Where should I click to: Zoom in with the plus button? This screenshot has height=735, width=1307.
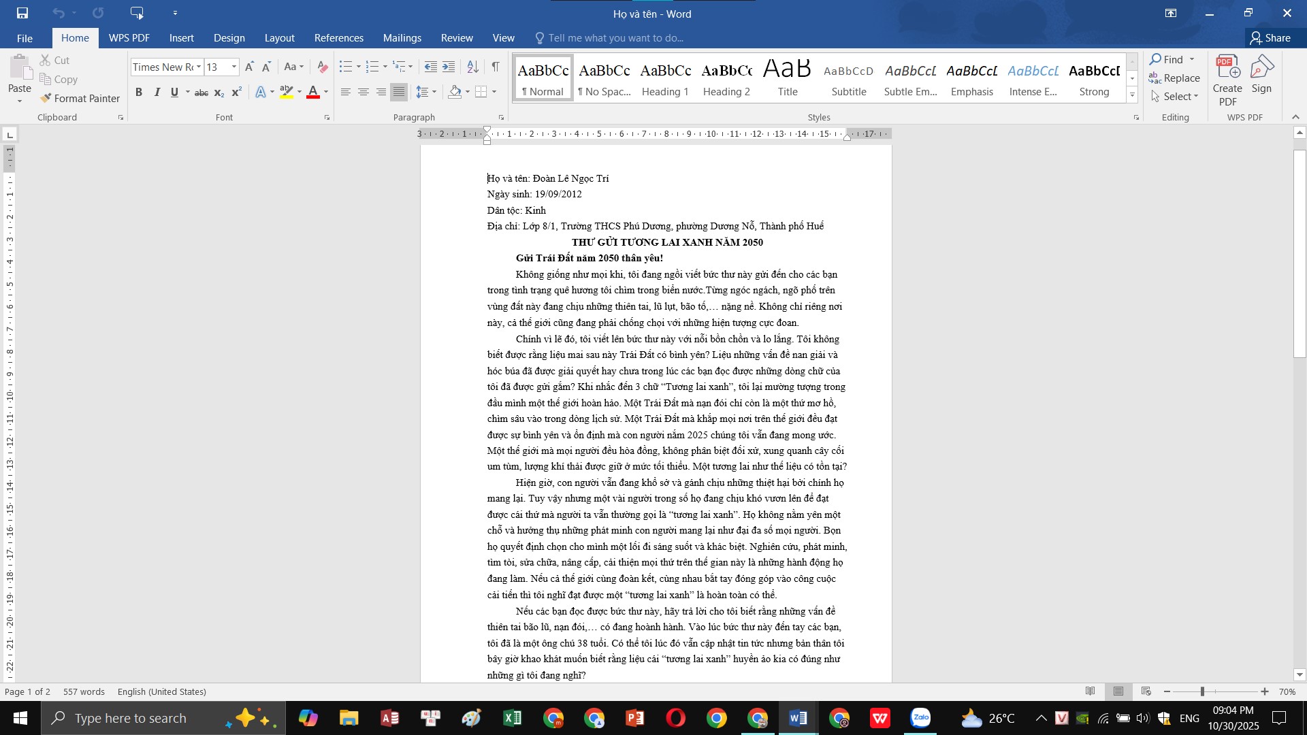(1265, 691)
